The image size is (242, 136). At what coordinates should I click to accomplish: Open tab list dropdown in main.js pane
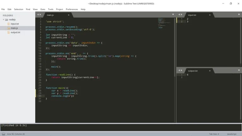[173, 14]
